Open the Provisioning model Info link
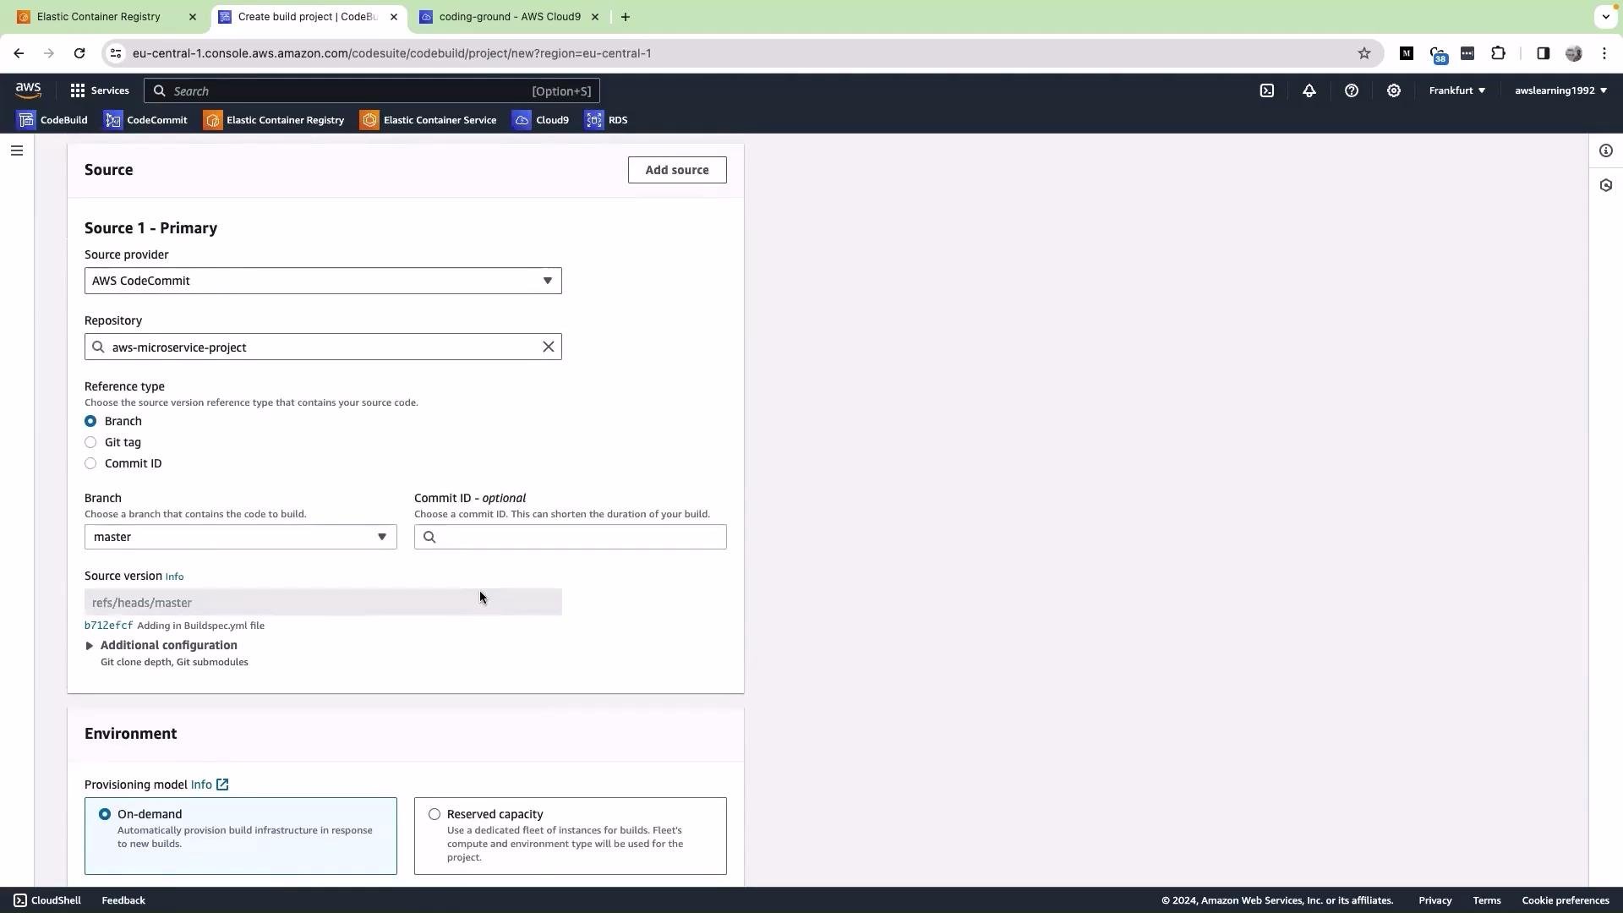 pos(201,785)
